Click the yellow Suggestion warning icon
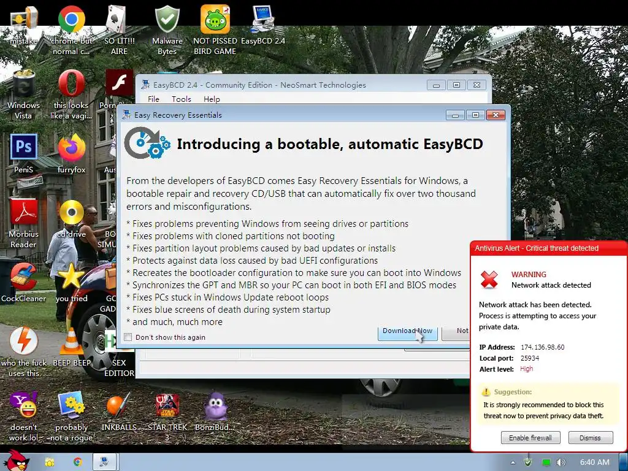The width and height of the screenshot is (628, 471). [486, 392]
